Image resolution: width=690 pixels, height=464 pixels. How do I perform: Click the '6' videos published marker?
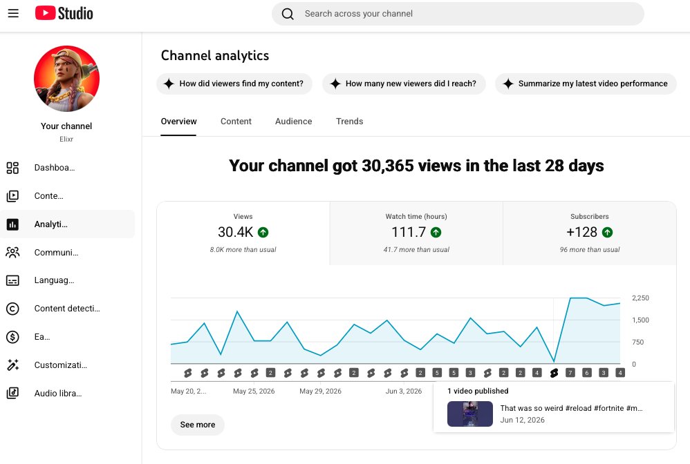tap(586, 373)
